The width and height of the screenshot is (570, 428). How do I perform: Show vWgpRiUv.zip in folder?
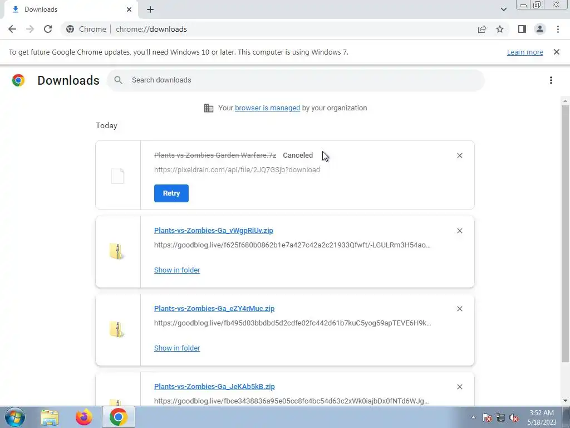[x=177, y=270]
